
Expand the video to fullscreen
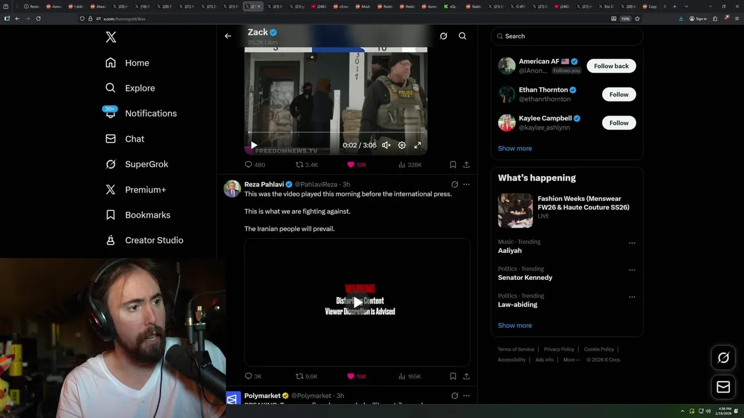(417, 145)
